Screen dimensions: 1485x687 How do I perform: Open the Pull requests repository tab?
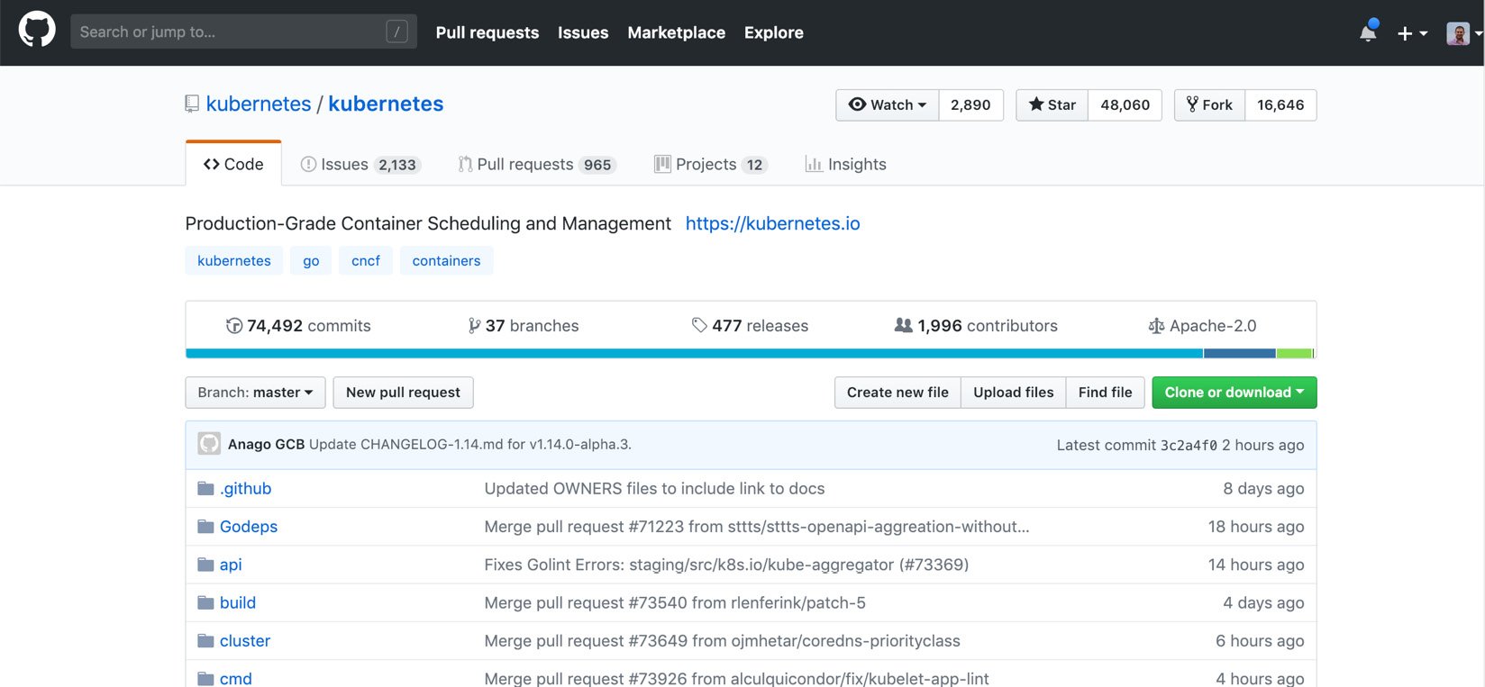[536, 165]
